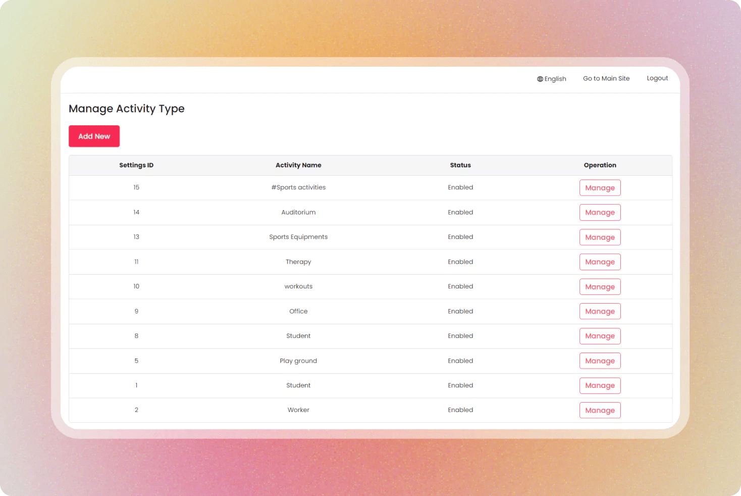
Task: Click the Activity Name column header
Action: (298, 165)
